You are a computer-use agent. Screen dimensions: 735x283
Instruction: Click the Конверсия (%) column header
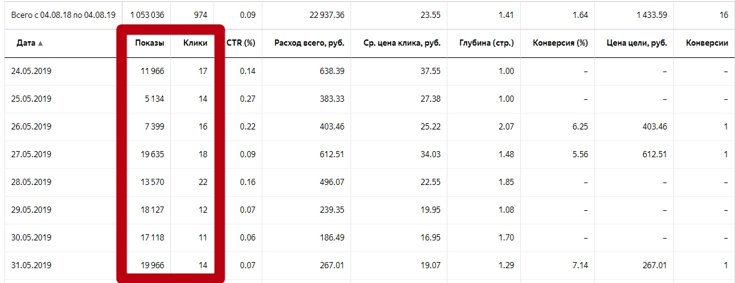click(560, 43)
